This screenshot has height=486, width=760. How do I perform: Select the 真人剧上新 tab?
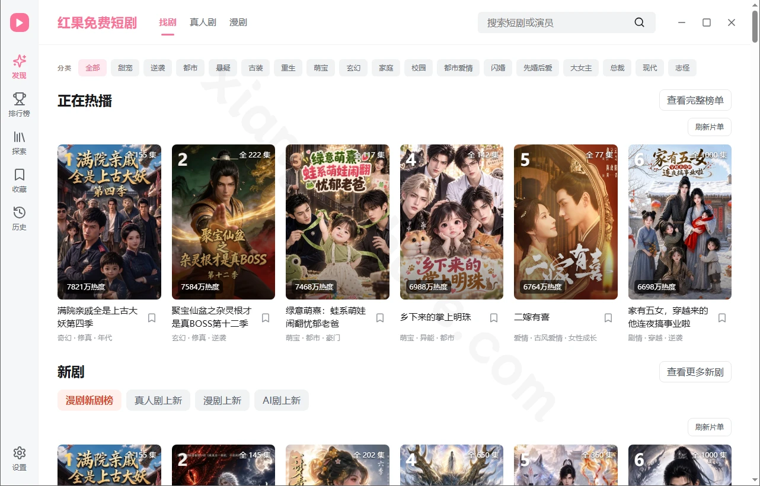pos(158,400)
